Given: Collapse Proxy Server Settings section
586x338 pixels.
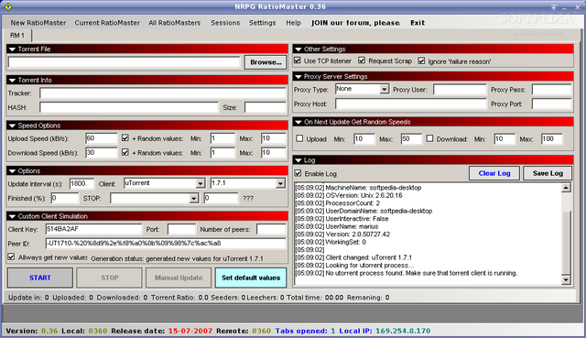Looking at the screenshot, I should (298, 77).
